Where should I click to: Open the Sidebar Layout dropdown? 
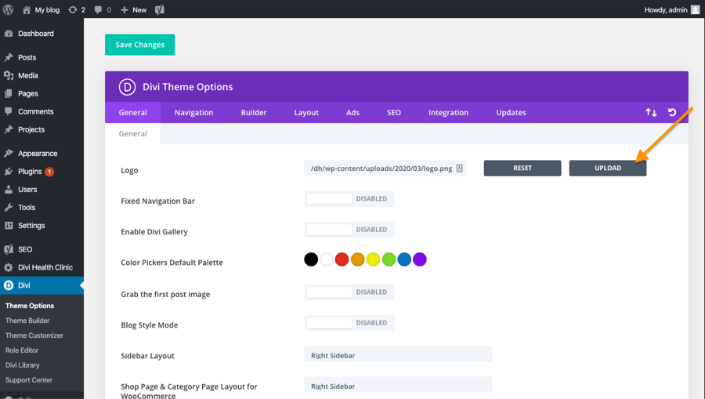[x=398, y=354]
